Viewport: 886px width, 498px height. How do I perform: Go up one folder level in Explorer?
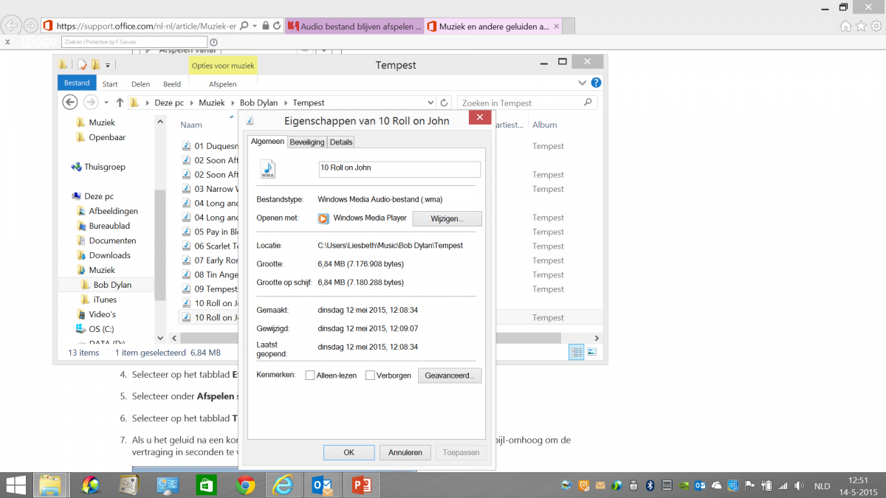[120, 103]
